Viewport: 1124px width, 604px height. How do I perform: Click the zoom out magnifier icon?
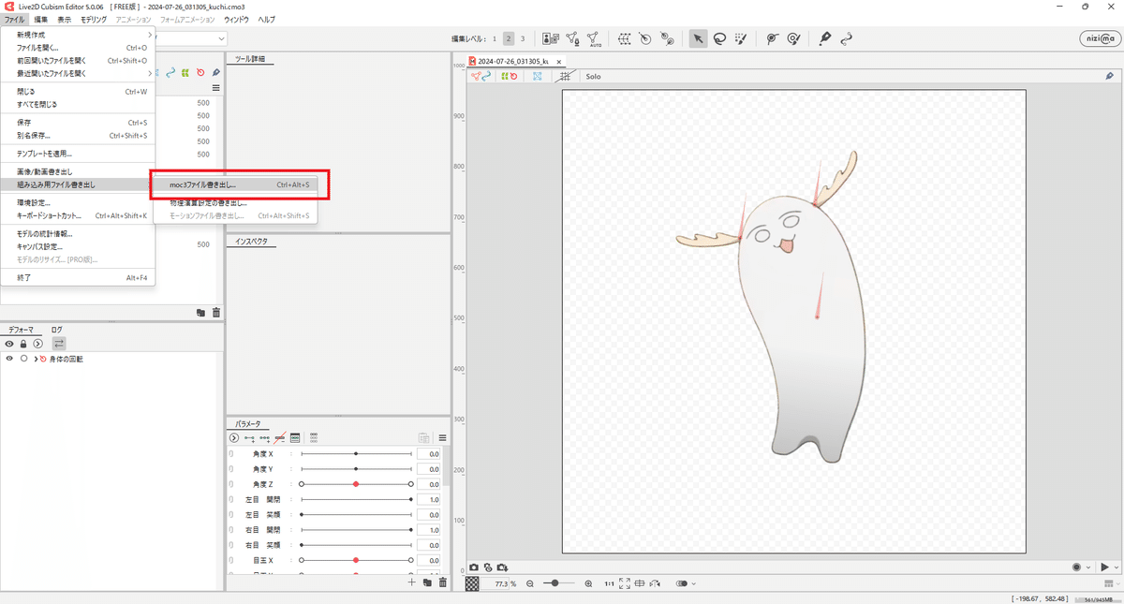coord(530,583)
